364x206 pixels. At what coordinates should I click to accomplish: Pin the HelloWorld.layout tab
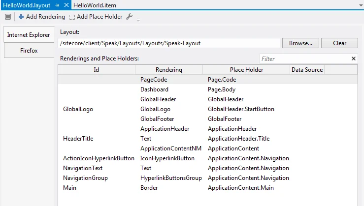pos(57,5)
